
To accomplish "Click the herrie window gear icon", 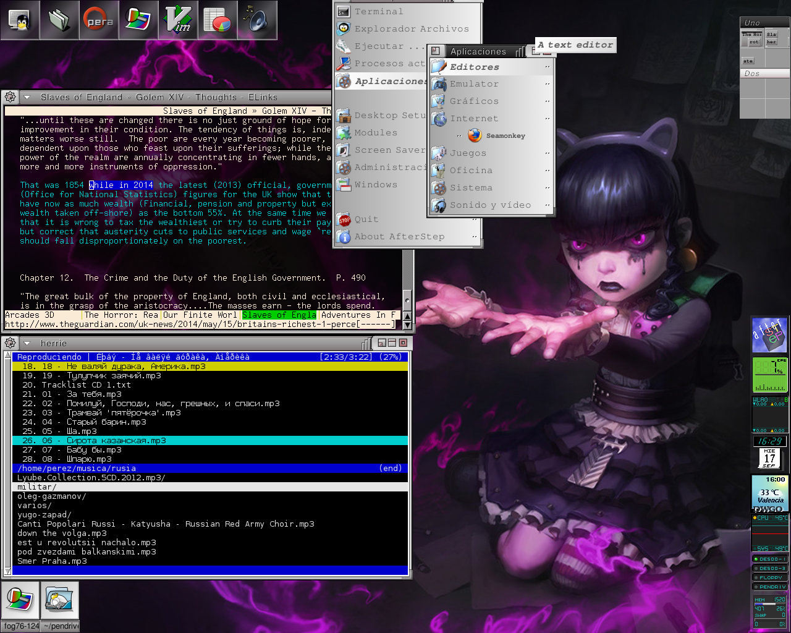I will [x=10, y=343].
